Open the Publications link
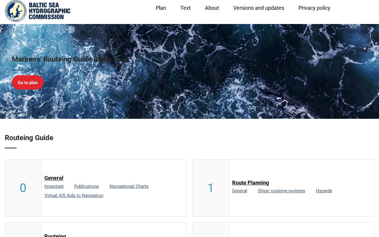This screenshot has height=237, width=379. 86,186
